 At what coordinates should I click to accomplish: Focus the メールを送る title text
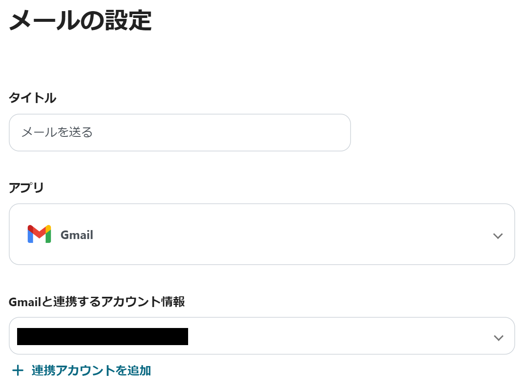[57, 133]
